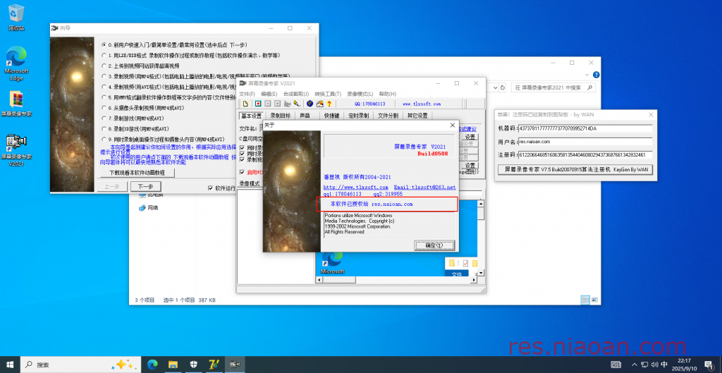Switch to the 快捷键 tab
Screen dimensions: 722x373
pyautogui.click(x=331, y=116)
